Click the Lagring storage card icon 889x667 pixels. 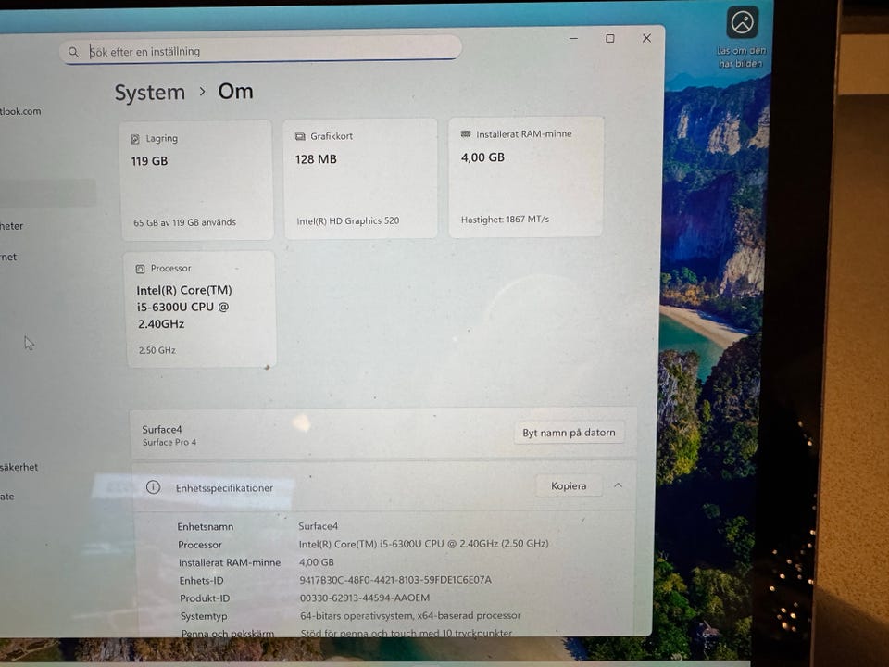pos(135,139)
